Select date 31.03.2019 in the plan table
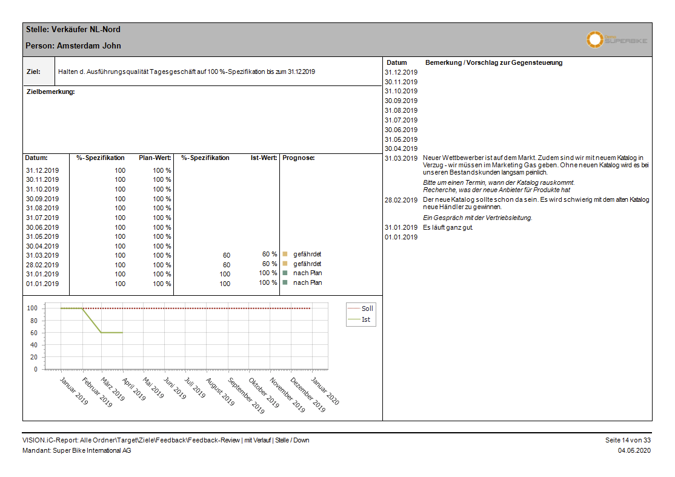The image size is (675, 477). (x=42, y=255)
